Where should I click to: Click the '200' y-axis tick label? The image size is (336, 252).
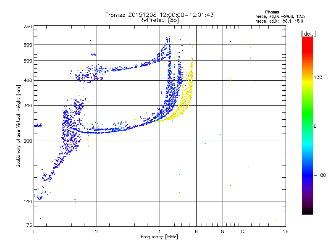click(28, 141)
